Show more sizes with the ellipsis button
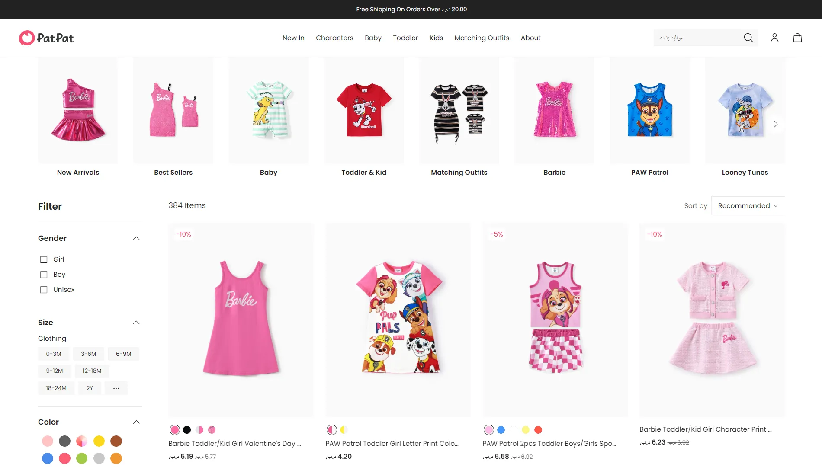The width and height of the screenshot is (822, 467). tap(116, 388)
